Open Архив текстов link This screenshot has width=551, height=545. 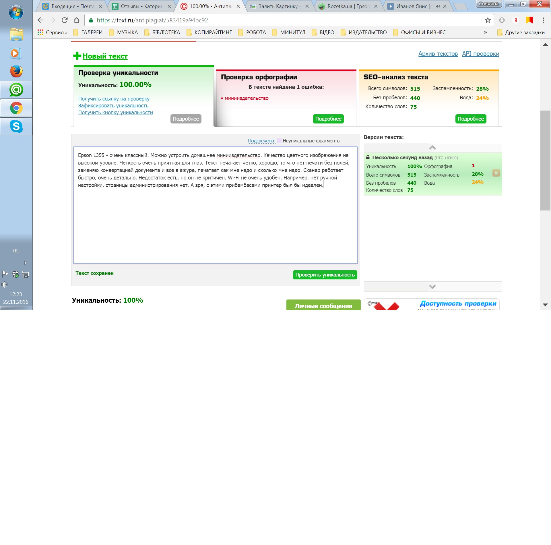click(438, 54)
